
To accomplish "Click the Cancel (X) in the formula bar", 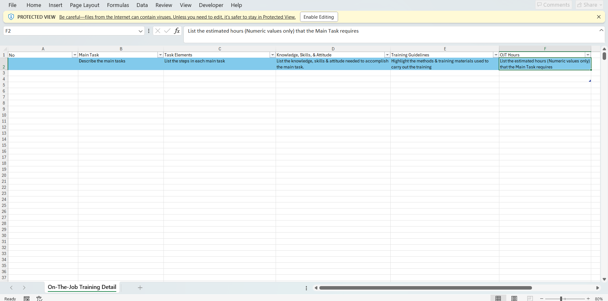I will tap(158, 31).
